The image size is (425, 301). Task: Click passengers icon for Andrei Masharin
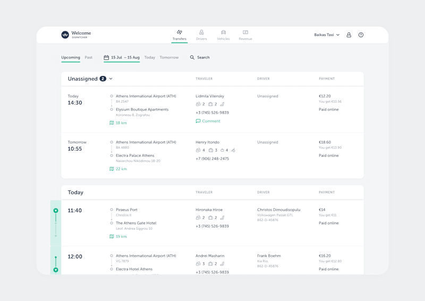click(x=198, y=264)
